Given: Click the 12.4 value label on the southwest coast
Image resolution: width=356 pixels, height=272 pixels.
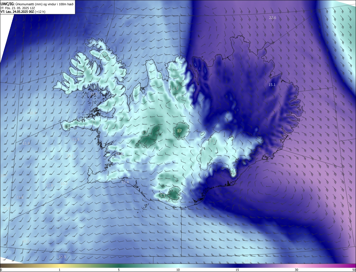Looking at the screenshot, I should [125, 182].
